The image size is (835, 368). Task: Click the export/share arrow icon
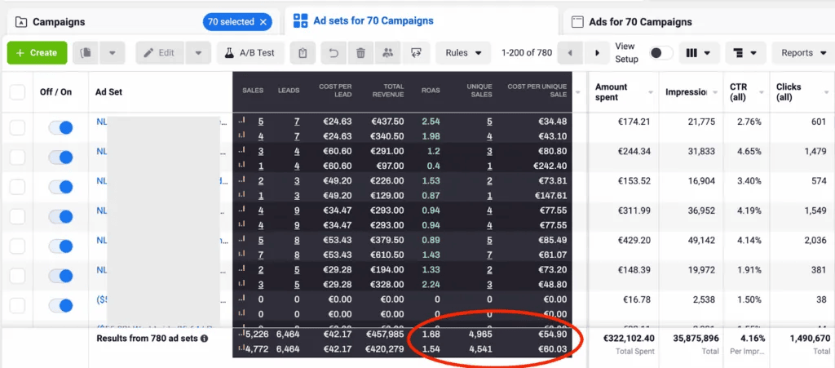click(x=415, y=53)
